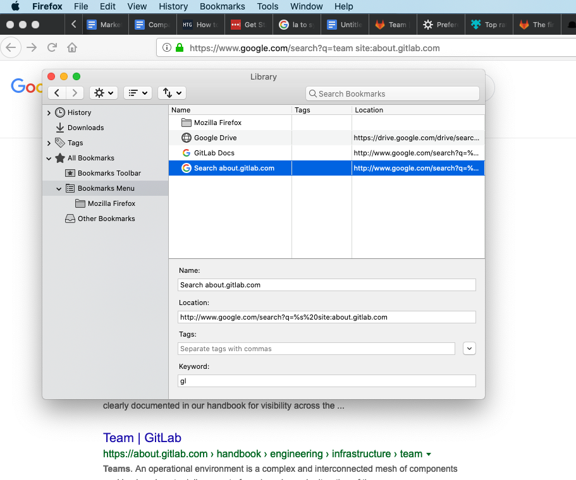Select All Bookmarks in the sidebar
This screenshot has height=480, width=576.
point(91,158)
